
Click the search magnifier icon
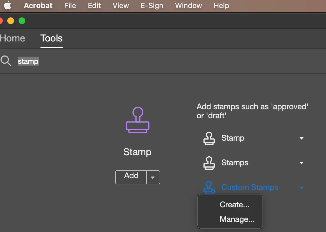(6, 61)
